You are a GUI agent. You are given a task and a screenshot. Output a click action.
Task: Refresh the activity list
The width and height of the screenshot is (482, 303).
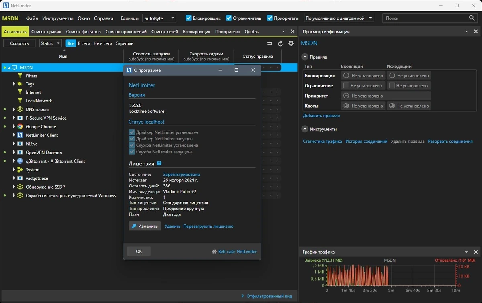tap(280, 43)
